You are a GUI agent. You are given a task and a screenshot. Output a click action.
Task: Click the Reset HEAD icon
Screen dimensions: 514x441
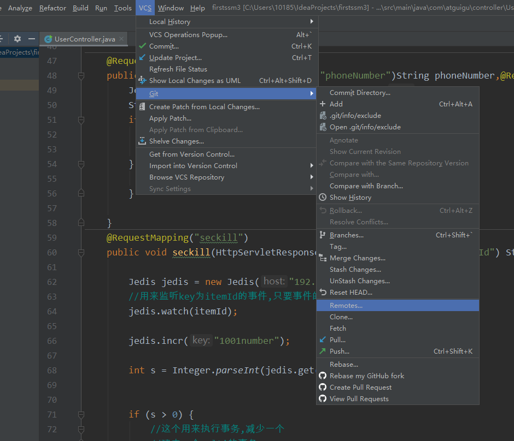point(323,293)
